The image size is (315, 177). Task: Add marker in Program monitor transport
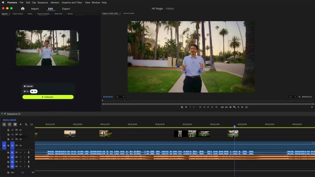[186, 107]
